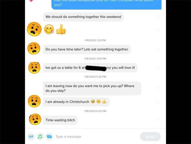Select the 'Time wasting bitch' message bubble
The width and height of the screenshot is (191, 144).
point(60,120)
